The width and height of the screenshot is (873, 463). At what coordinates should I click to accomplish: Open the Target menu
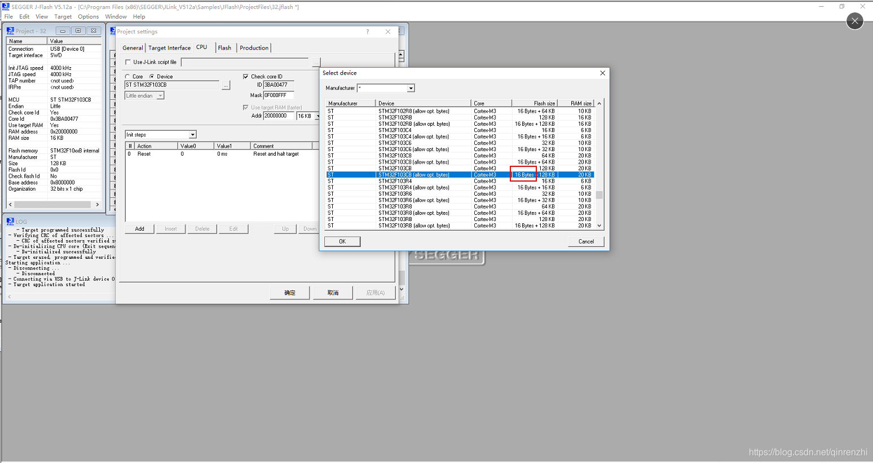63,17
